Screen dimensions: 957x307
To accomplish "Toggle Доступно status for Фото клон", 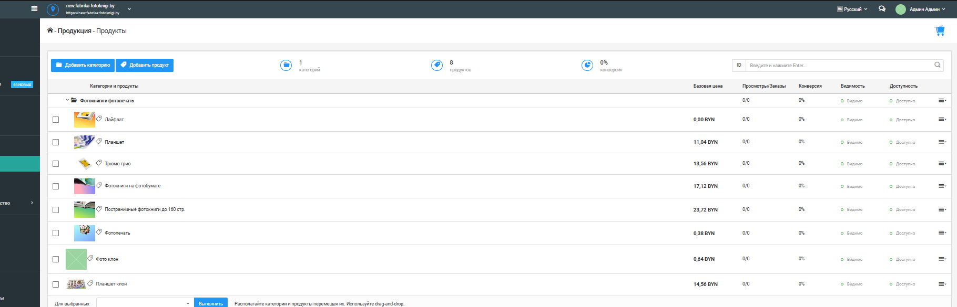I will (902, 259).
